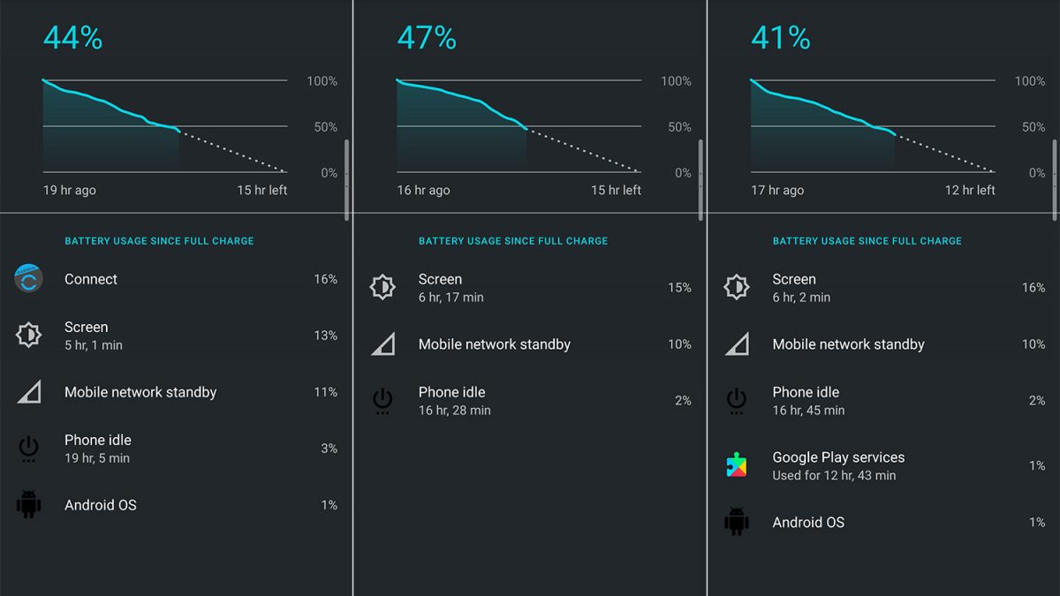Tap Mobile network standby icon in the right panel

pos(737,344)
